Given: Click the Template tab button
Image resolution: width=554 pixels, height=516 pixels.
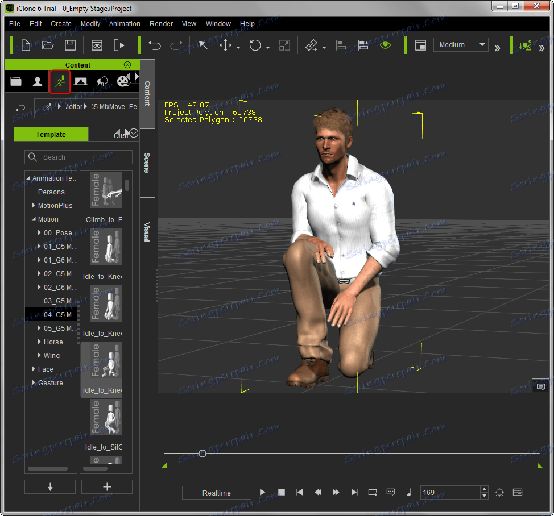Looking at the screenshot, I should point(51,135).
